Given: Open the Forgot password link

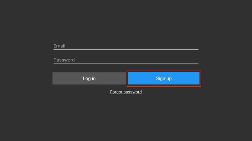Looking at the screenshot, I should pos(126,92).
